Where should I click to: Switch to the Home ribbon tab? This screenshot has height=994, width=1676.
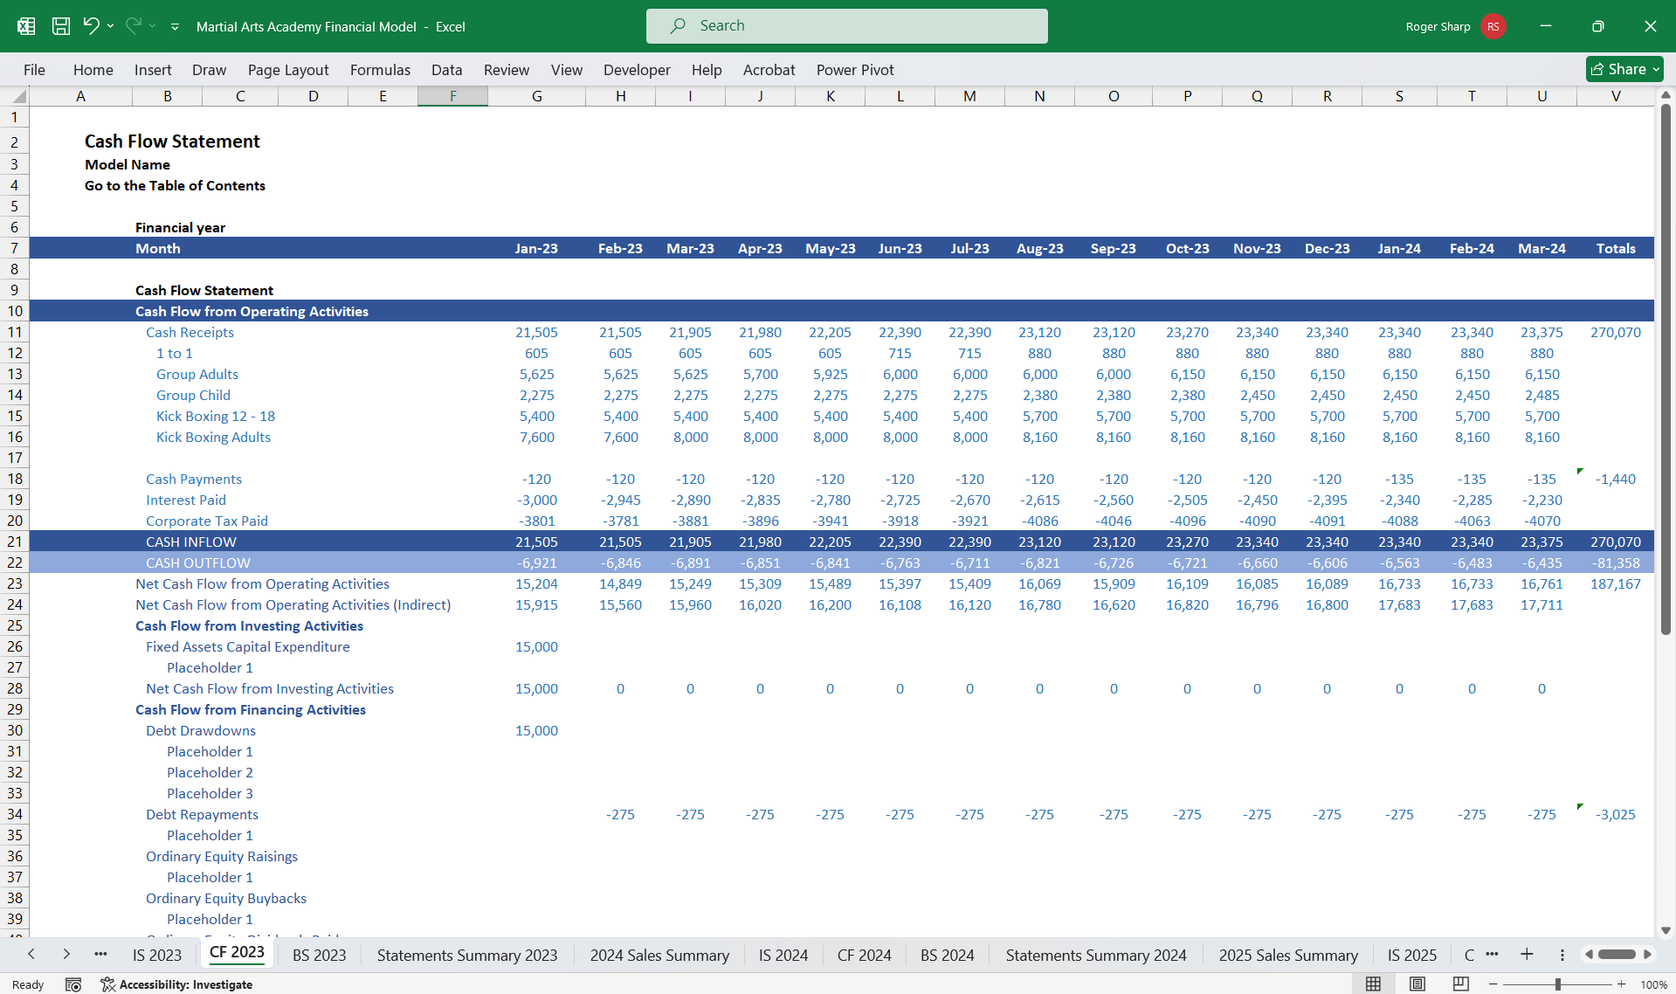click(93, 70)
